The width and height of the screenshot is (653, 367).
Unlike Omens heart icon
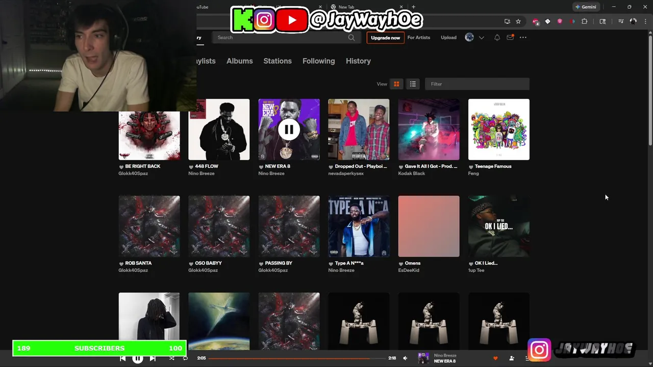click(401, 264)
